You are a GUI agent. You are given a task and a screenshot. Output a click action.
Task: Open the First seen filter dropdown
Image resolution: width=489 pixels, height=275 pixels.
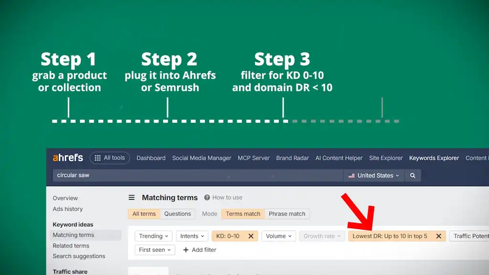pyautogui.click(x=155, y=250)
